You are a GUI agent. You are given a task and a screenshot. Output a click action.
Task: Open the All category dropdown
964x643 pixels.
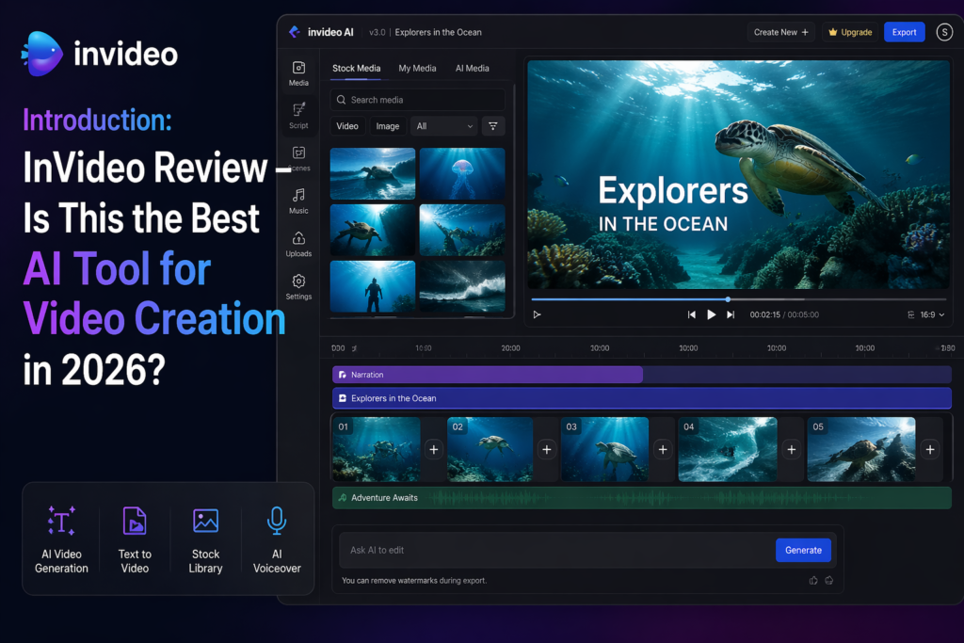tap(444, 126)
